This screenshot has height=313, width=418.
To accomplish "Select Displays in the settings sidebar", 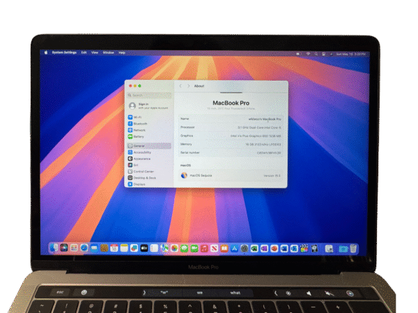I will click(x=137, y=184).
